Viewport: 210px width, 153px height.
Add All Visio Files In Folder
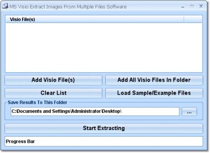click(x=154, y=80)
